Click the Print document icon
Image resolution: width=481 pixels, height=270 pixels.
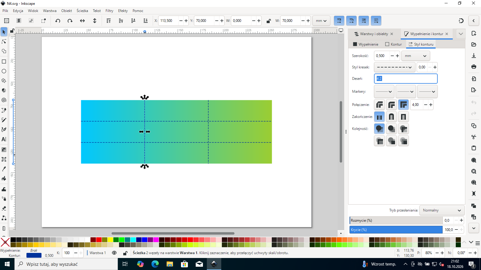point(474,67)
